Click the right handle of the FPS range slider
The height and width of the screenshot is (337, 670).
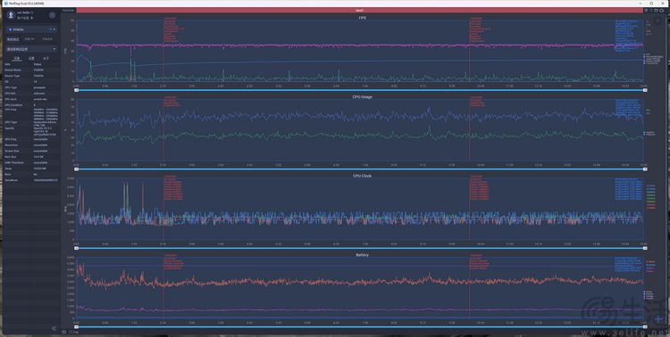click(645, 90)
